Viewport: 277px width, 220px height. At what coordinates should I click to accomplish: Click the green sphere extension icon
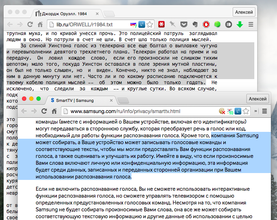(217, 24)
